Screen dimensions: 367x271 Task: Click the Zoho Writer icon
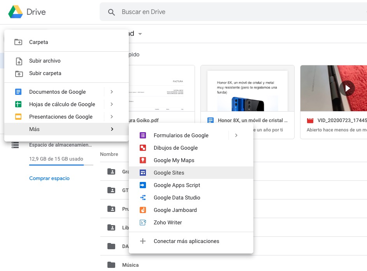point(143,222)
